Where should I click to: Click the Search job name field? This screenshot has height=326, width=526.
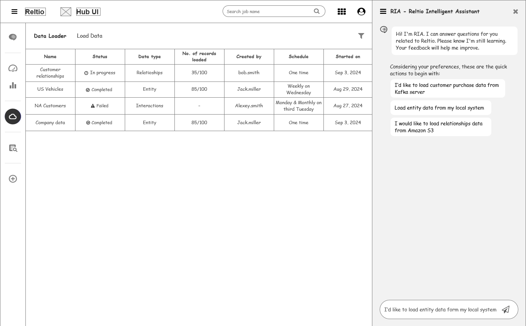click(269, 12)
